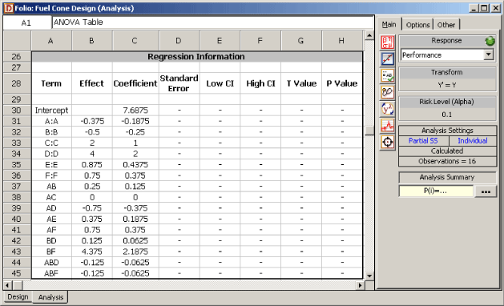This screenshot has height=306, width=504.
Task: Click the Risk Level value 0.1
Action: tap(447, 115)
